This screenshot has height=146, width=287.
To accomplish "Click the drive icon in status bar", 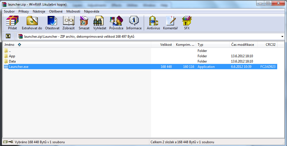I will [6, 142].
